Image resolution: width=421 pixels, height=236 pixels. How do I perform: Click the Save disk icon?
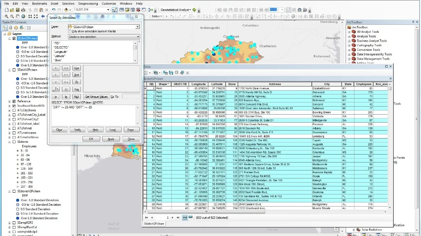[x=17, y=10]
